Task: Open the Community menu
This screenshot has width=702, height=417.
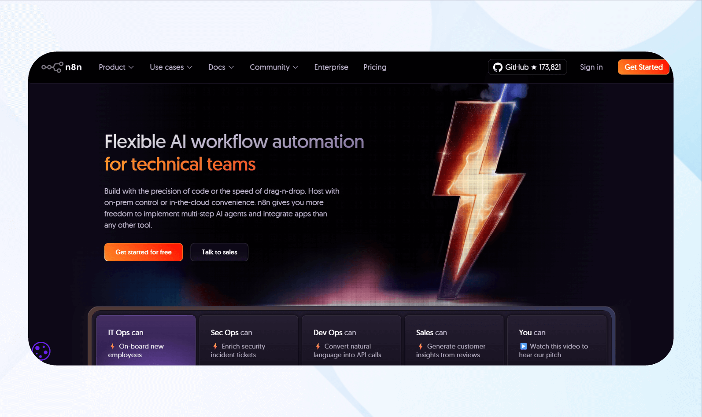Action: click(x=274, y=67)
